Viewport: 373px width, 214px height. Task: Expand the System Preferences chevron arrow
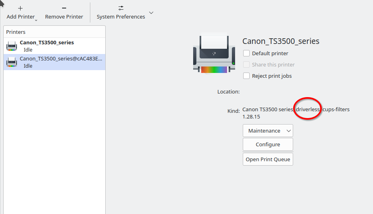pos(151,13)
